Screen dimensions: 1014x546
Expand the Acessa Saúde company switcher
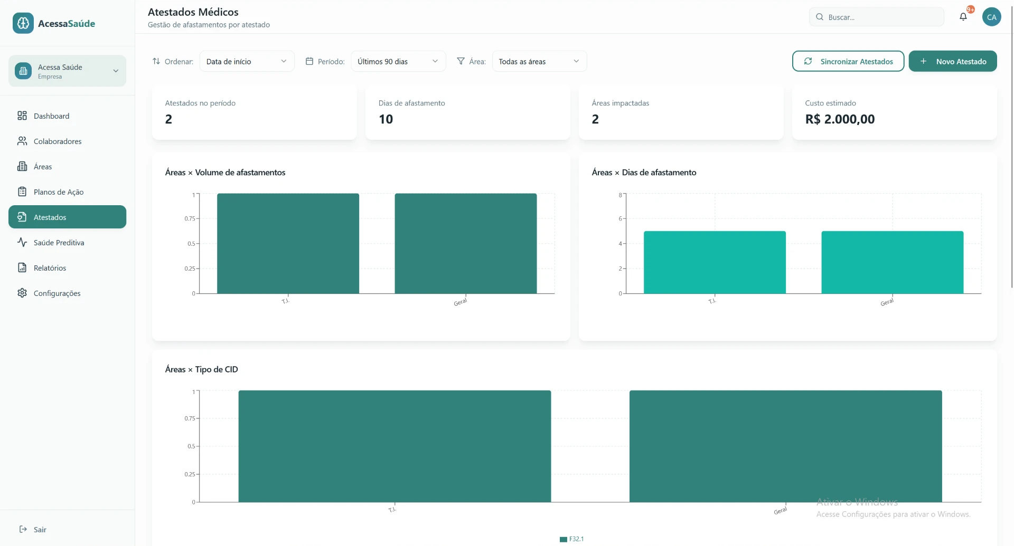coord(68,71)
